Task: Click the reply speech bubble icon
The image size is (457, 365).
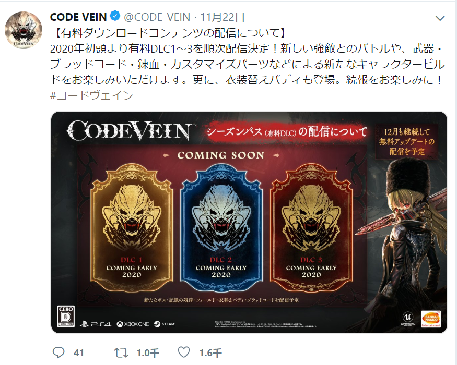Action: [58, 352]
